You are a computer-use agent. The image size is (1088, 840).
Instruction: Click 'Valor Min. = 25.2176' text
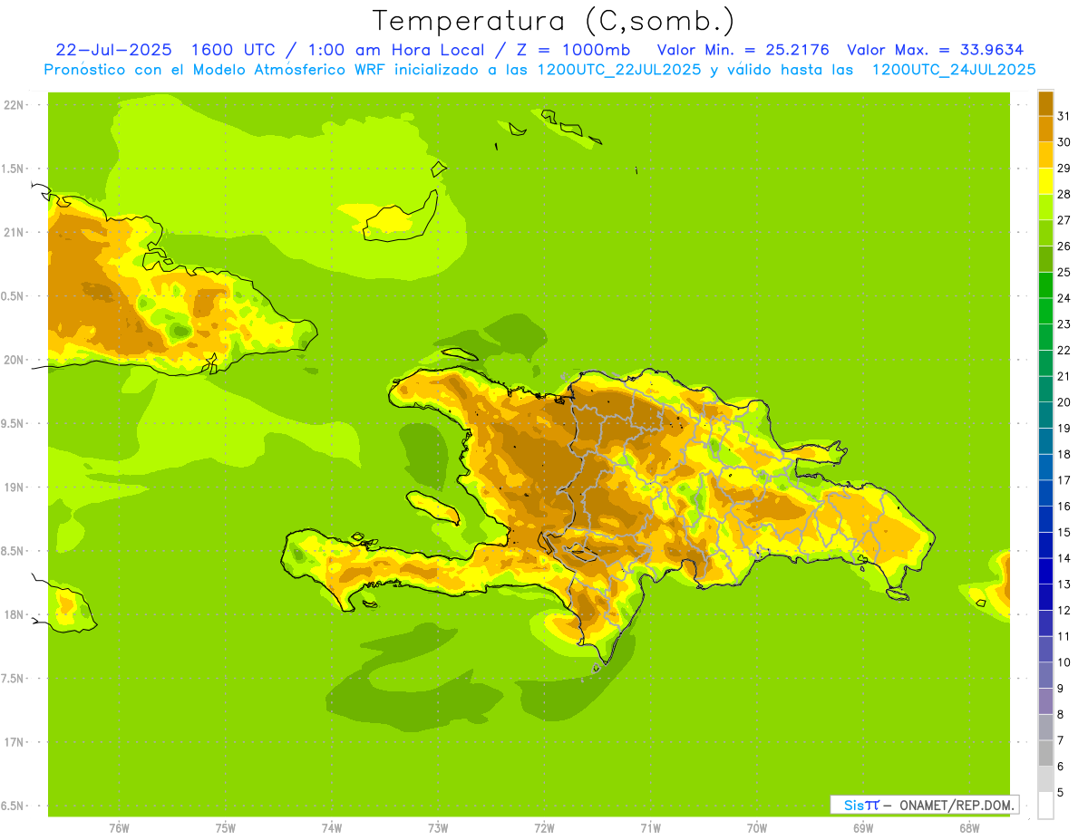(x=743, y=50)
